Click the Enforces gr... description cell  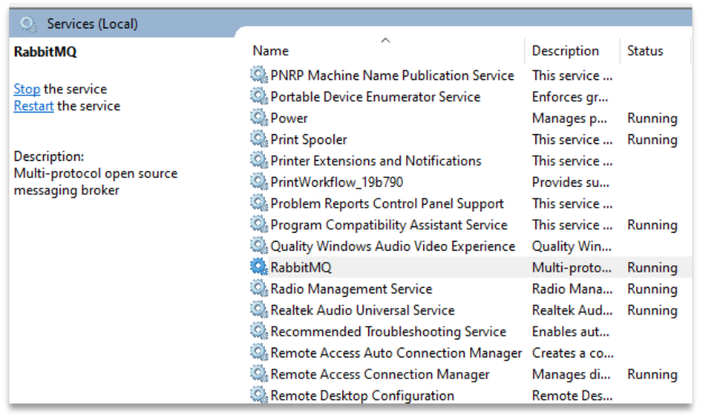pos(570,97)
